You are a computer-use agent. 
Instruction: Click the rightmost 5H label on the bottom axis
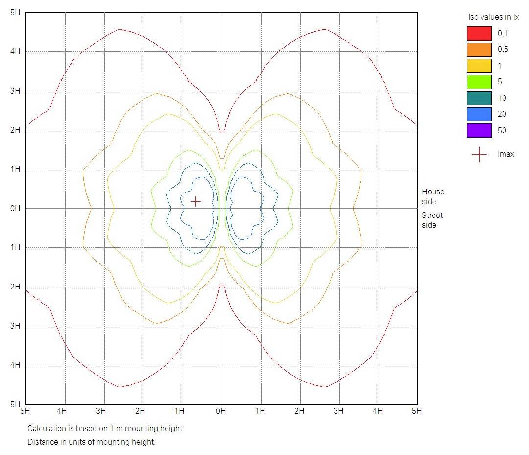(x=417, y=411)
